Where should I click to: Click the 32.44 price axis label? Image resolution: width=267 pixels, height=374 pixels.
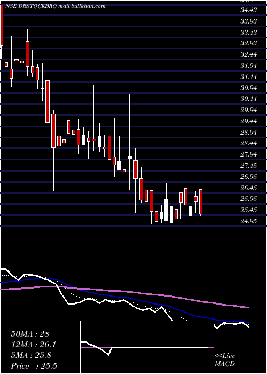(249, 54)
